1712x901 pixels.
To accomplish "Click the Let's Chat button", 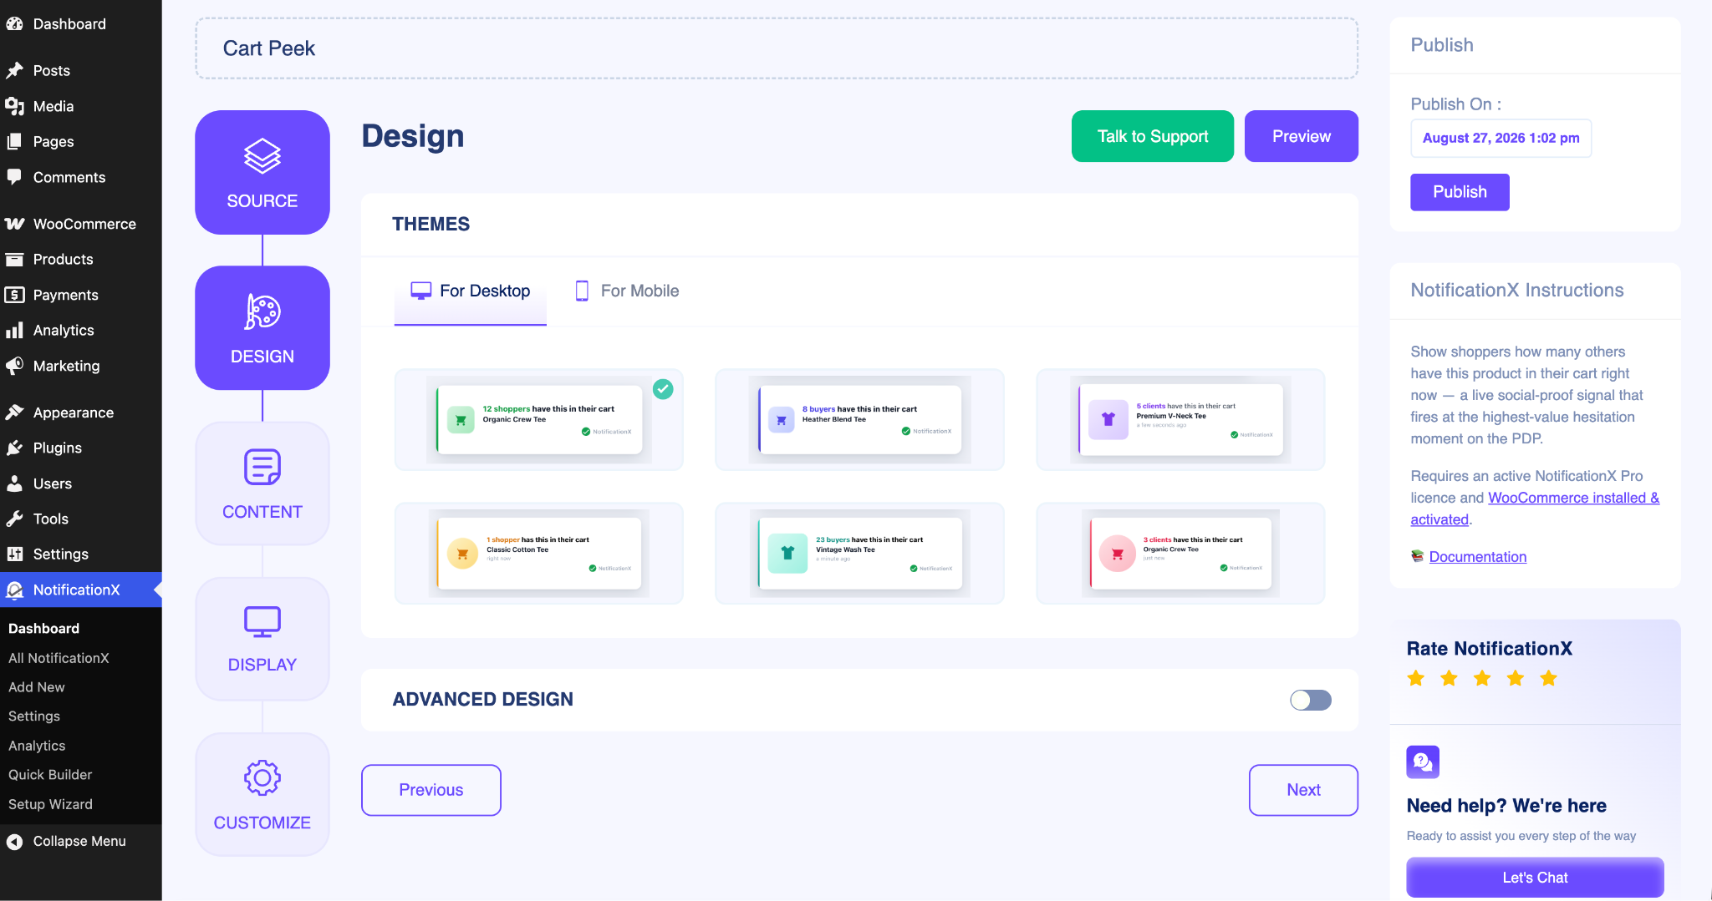I will [1535, 878].
